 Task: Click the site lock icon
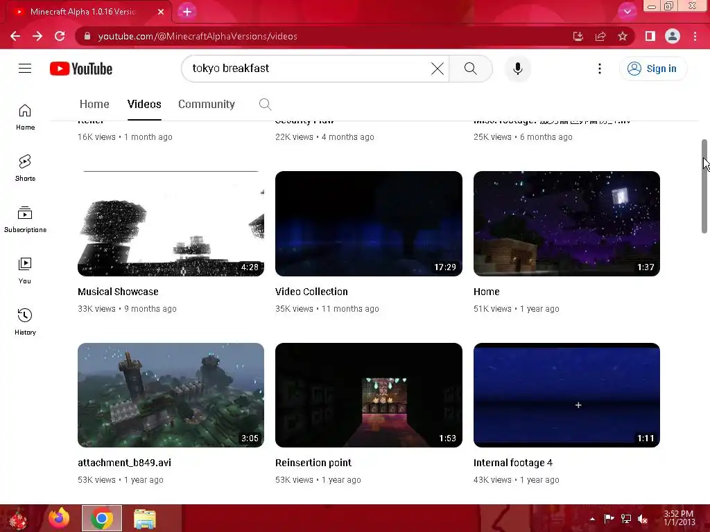pos(87,36)
